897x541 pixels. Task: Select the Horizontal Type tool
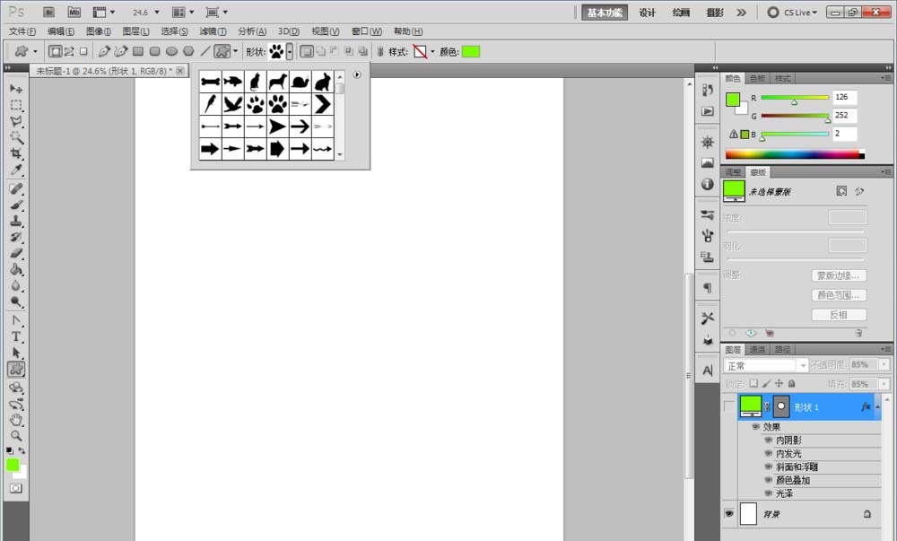pyautogui.click(x=16, y=336)
